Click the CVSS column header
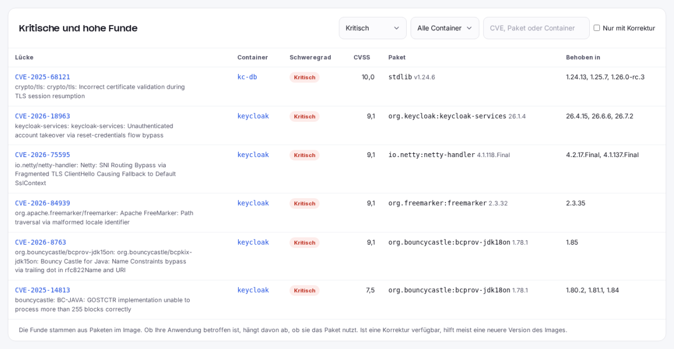This screenshot has width=674, height=349. 362,57
